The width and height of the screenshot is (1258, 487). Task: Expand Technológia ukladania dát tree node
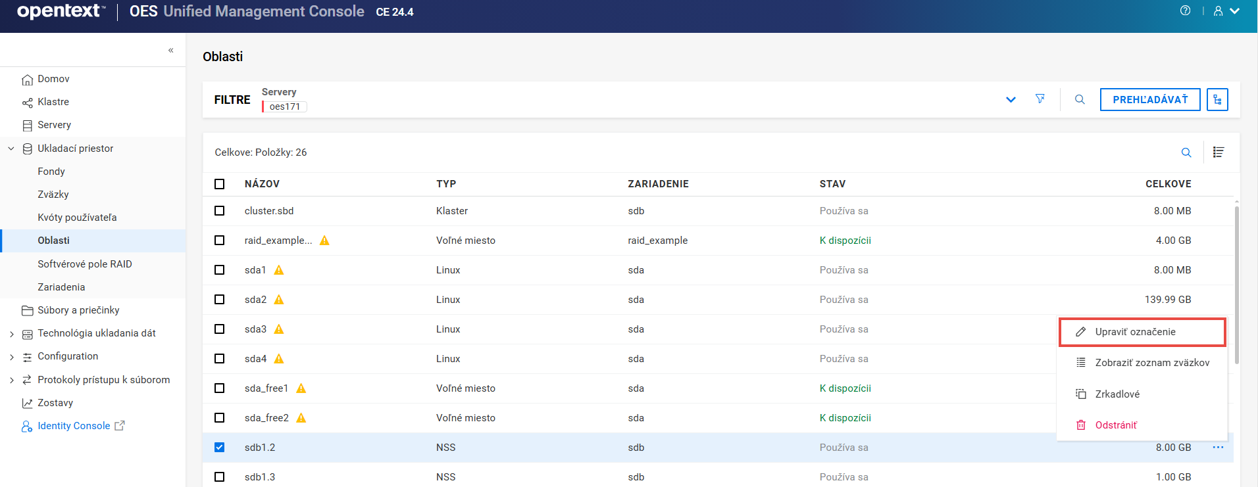pos(12,334)
